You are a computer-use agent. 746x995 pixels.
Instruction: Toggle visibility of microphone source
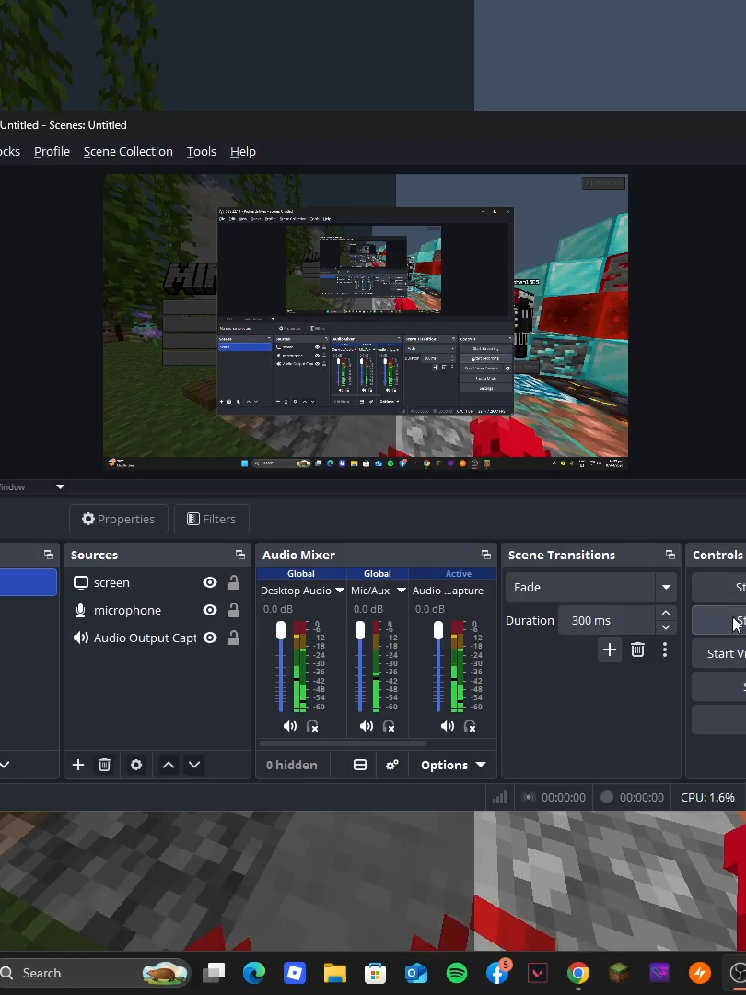[210, 610]
